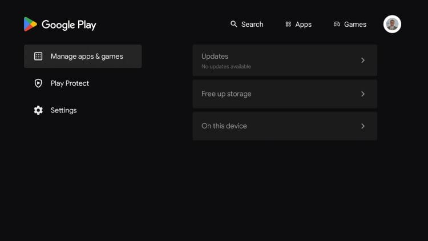Expand Free up storage chevron arrow
This screenshot has height=241, width=428.
click(x=363, y=94)
